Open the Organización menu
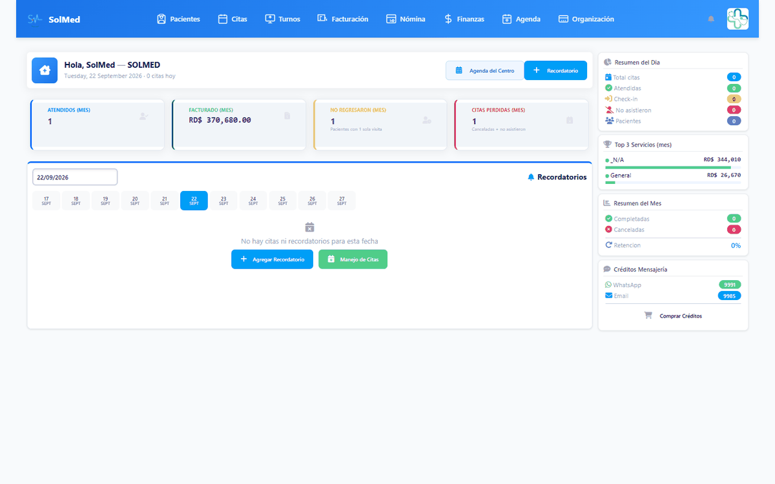 pos(586,19)
